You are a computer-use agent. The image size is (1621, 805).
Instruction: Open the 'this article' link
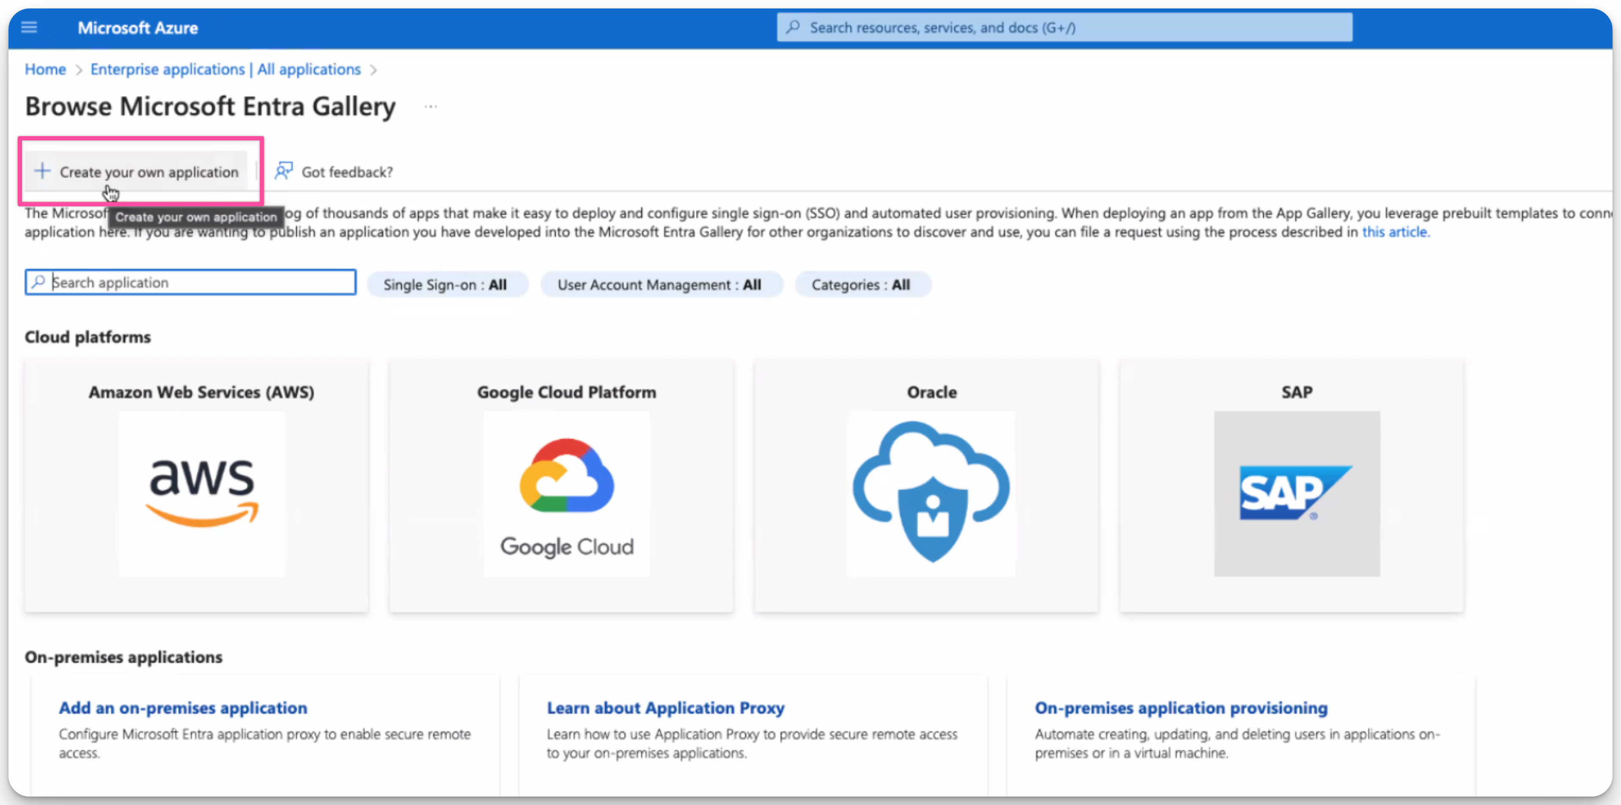(x=1396, y=232)
